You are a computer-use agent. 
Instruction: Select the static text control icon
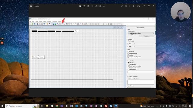pyautogui.click(x=58, y=24)
